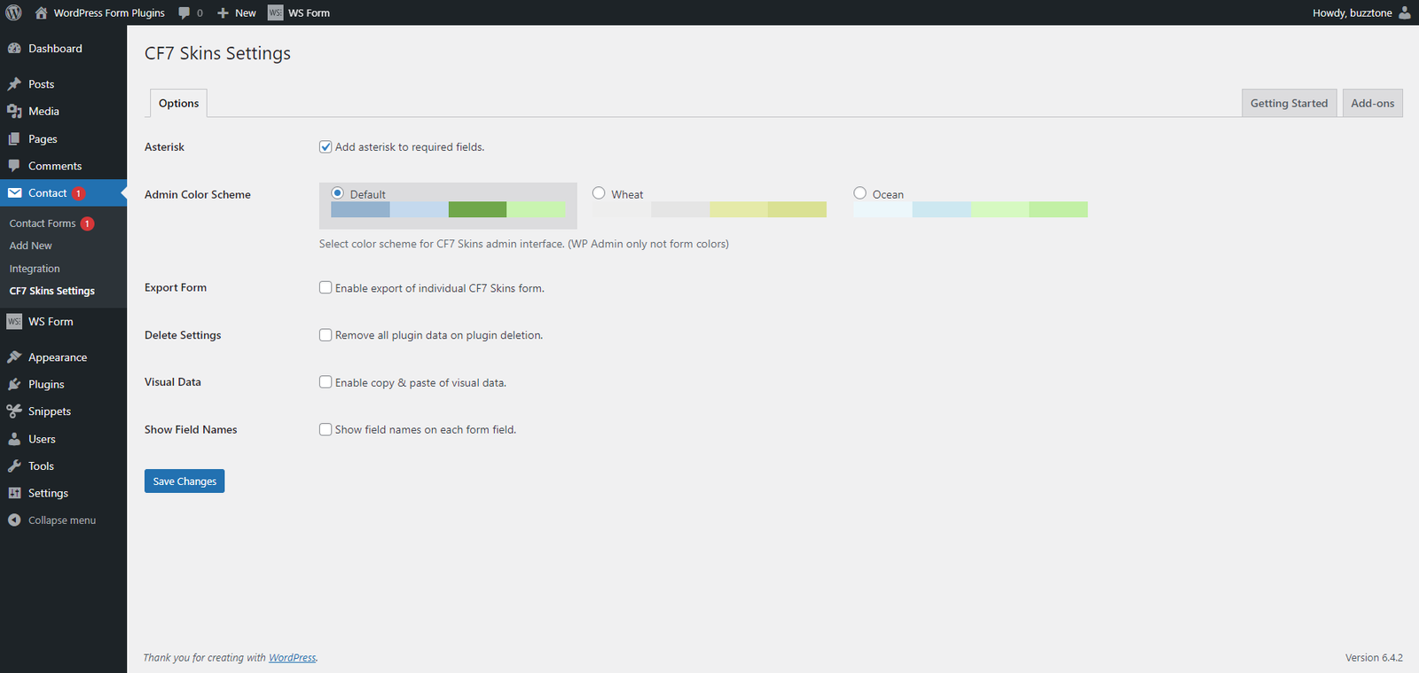Open Snippets using the scissors icon
Viewport: 1419px width, 673px height.
14,411
